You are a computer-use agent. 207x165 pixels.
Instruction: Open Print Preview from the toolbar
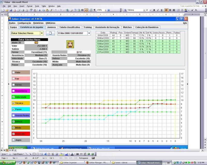click(27, 10)
